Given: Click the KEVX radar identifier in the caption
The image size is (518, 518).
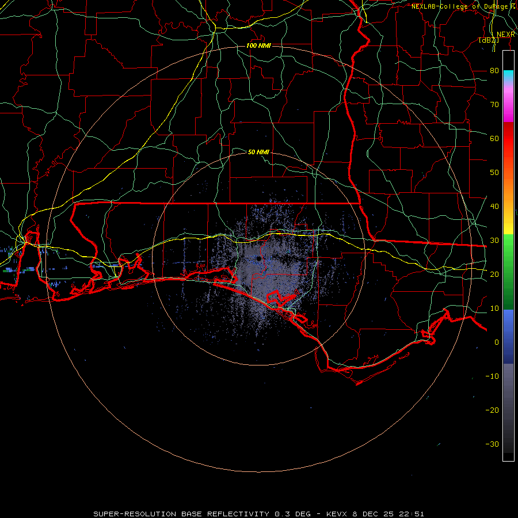Looking at the screenshot, I should 337,514.
